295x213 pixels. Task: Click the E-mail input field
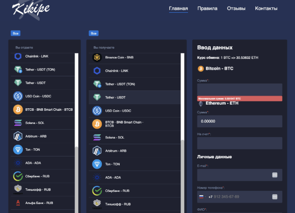239,175
